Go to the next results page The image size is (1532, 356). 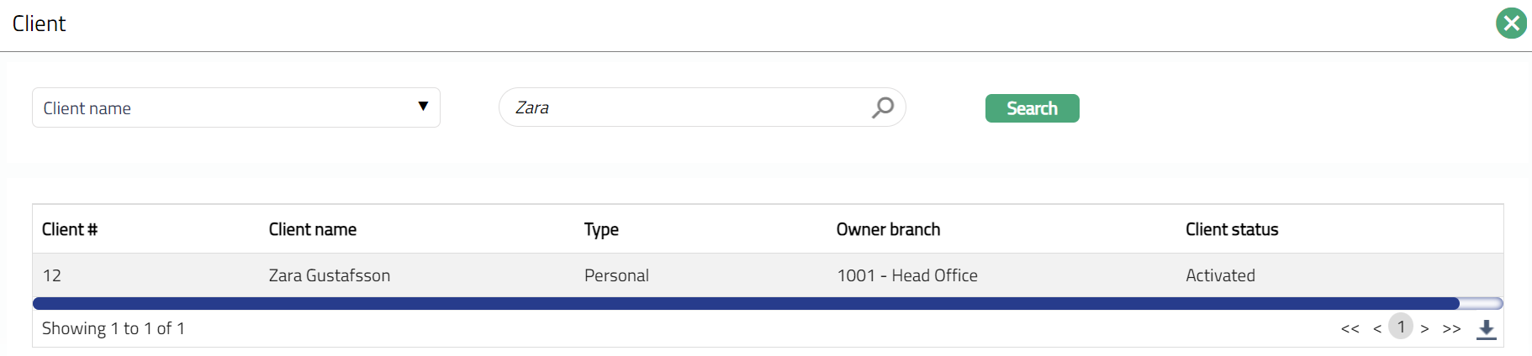1424,329
